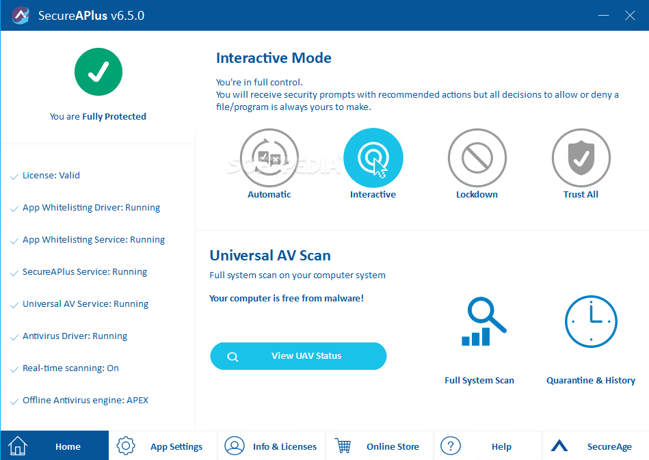
Task: Click the 'You are Fully Protected' text
Action: coord(98,117)
